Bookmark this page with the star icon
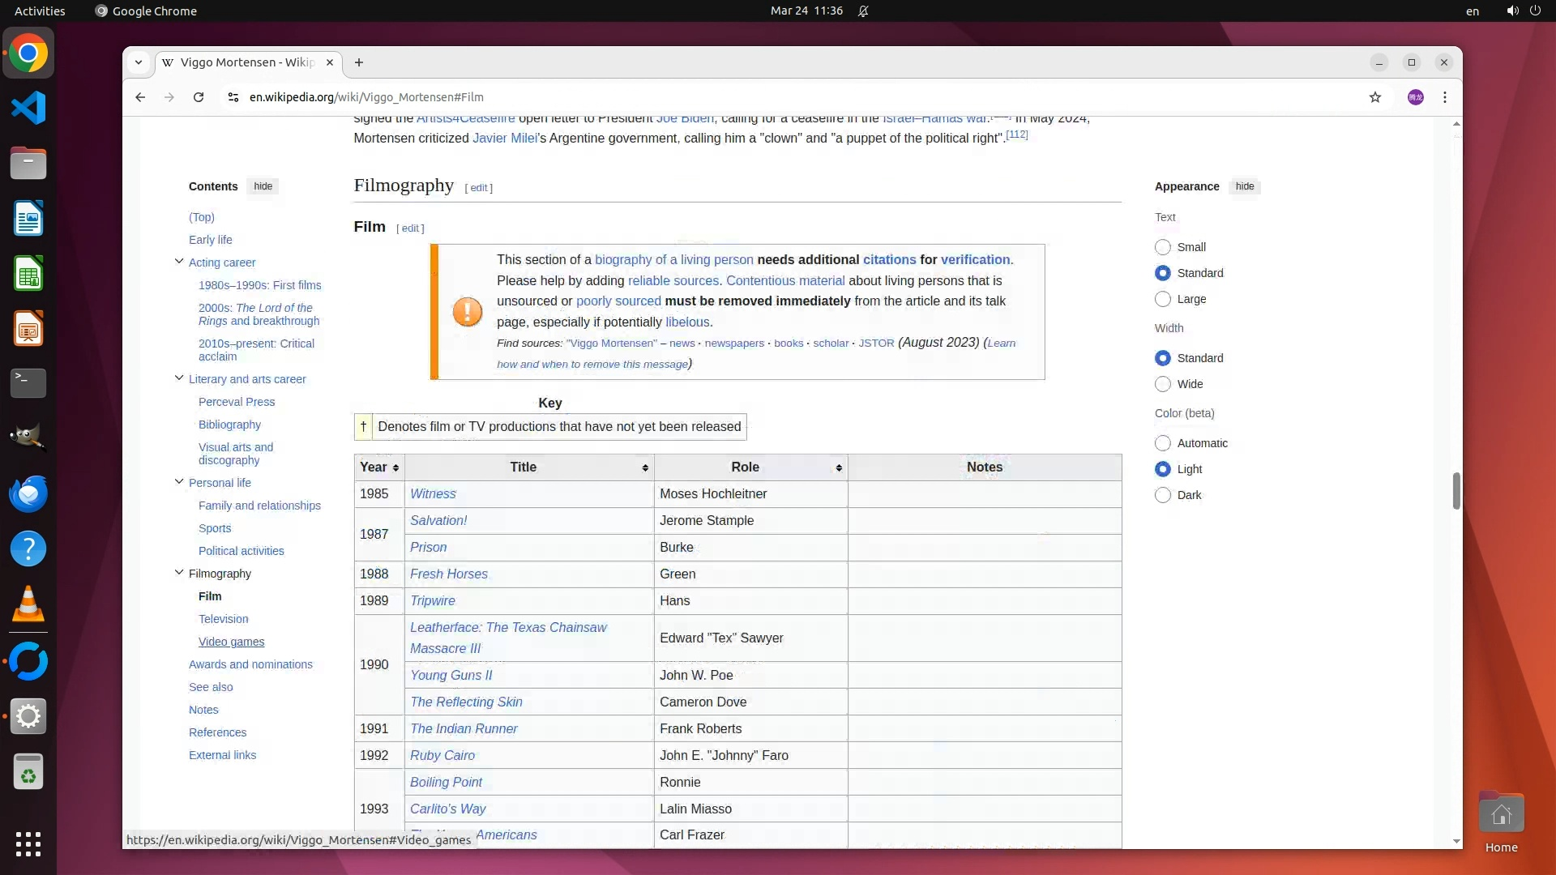Viewport: 1556px width, 875px height. click(1375, 97)
